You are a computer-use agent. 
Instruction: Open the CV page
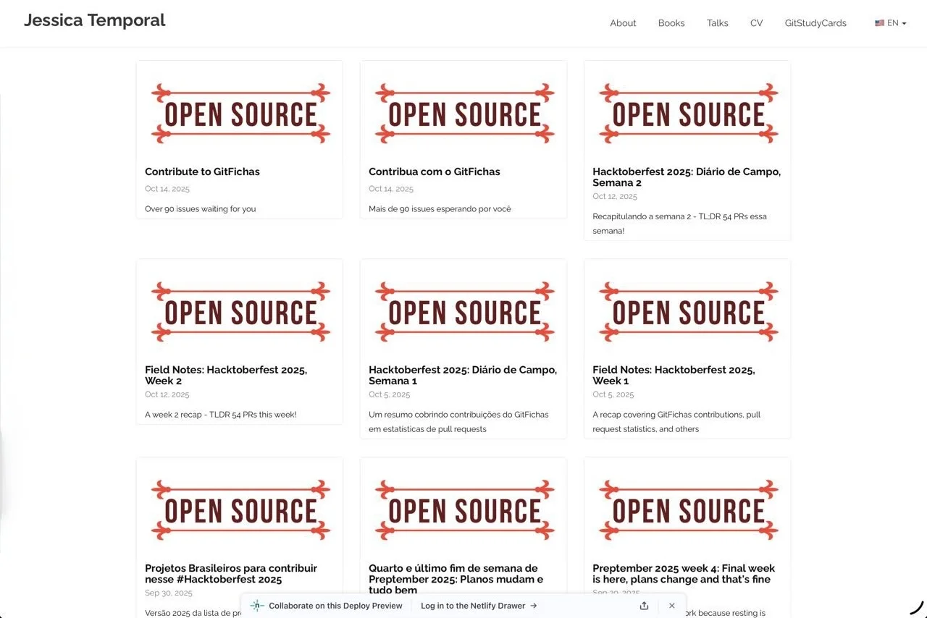tap(756, 22)
